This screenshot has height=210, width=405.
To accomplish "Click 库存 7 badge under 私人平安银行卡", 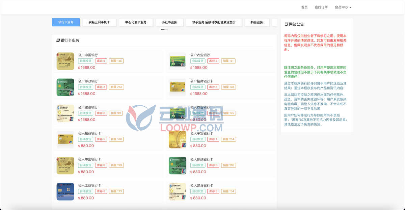I will click(x=213, y=139).
